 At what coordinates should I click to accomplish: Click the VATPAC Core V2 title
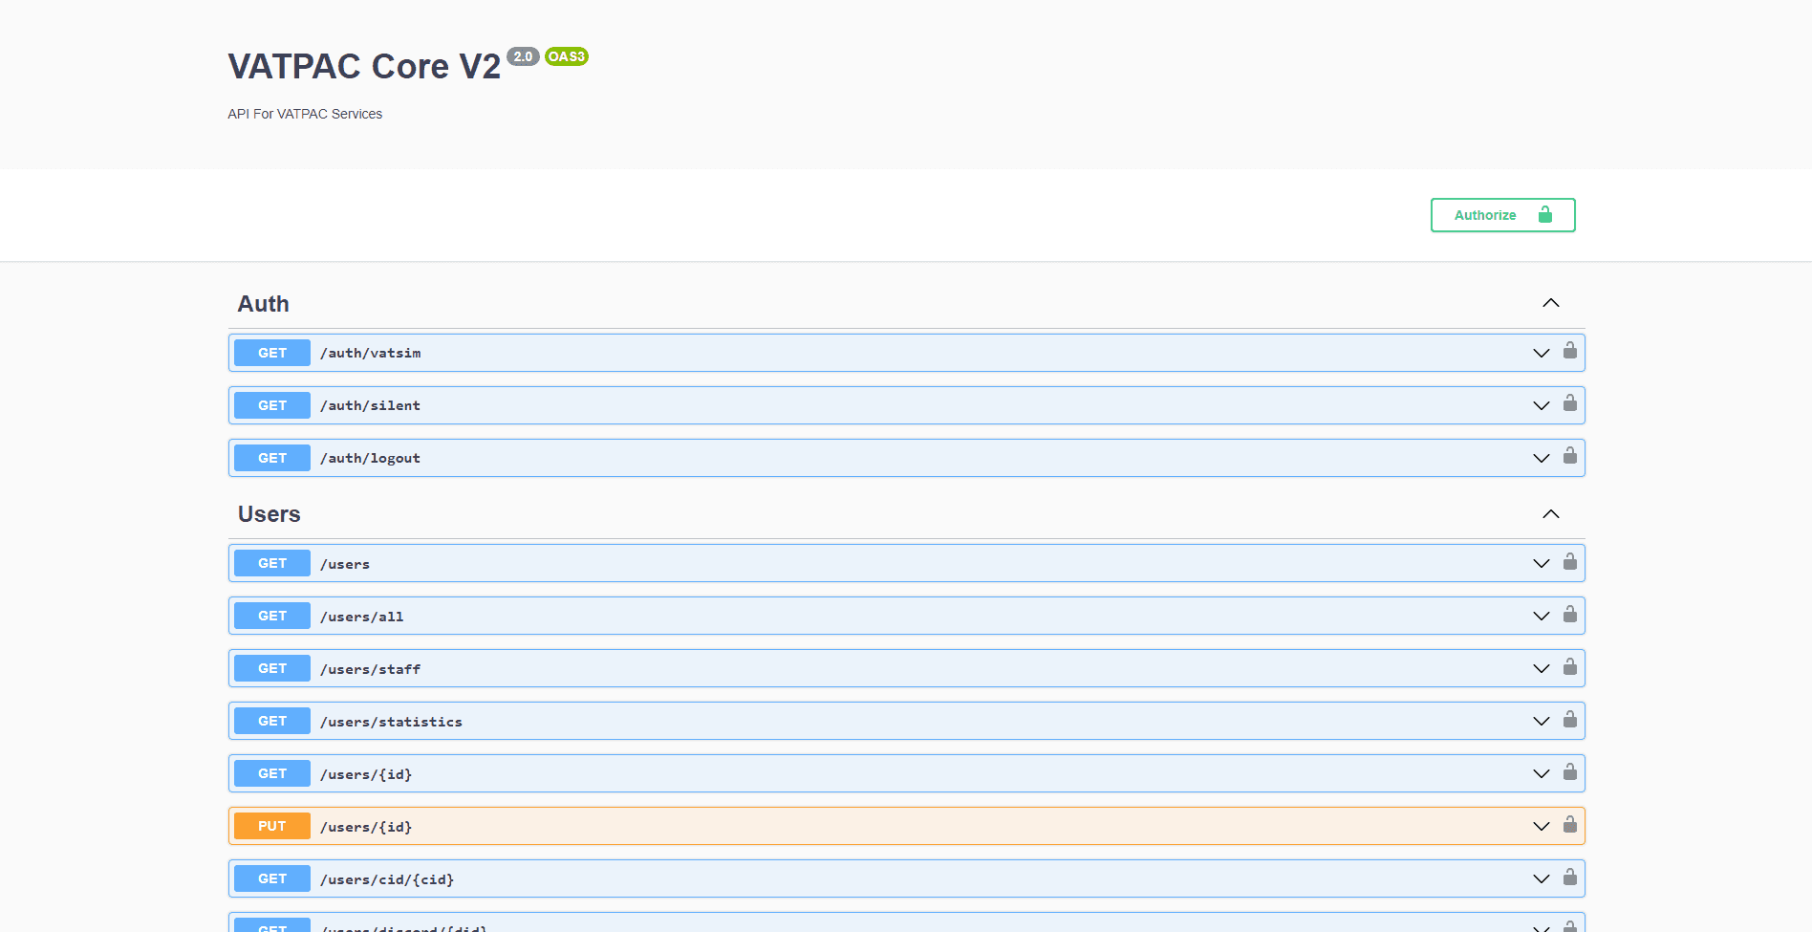click(x=364, y=66)
